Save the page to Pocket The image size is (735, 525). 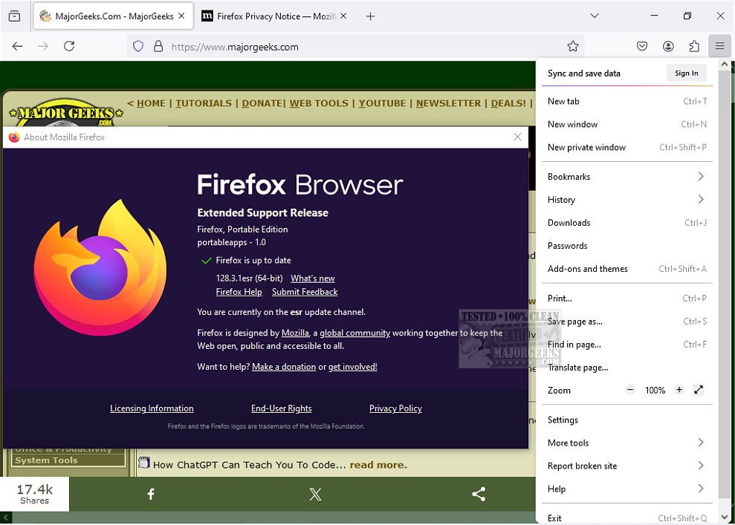click(642, 45)
